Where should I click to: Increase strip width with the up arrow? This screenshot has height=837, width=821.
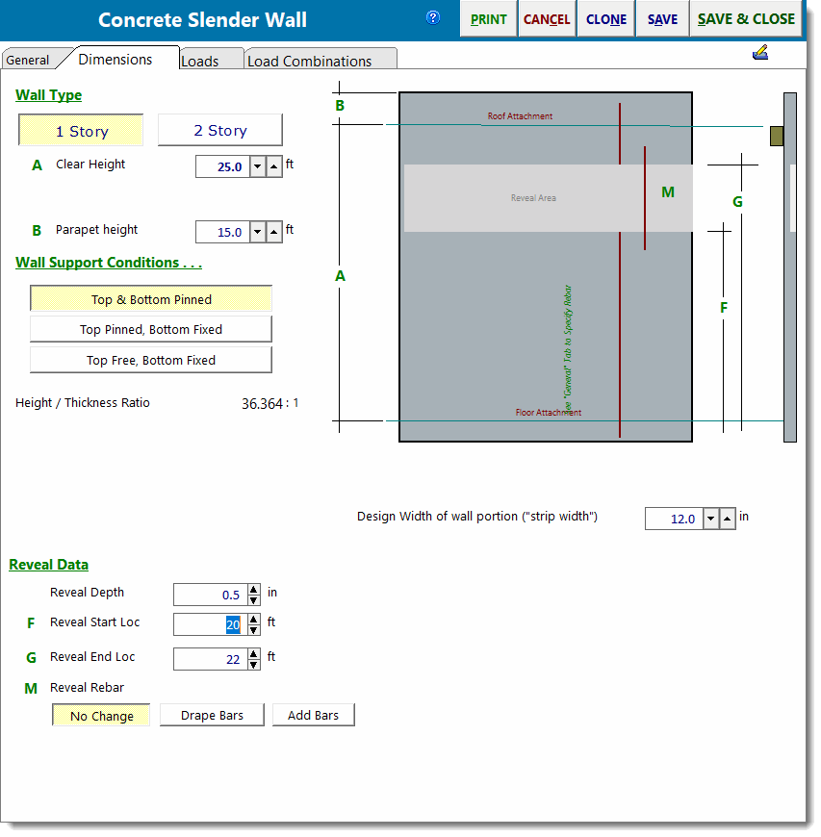coord(728,519)
